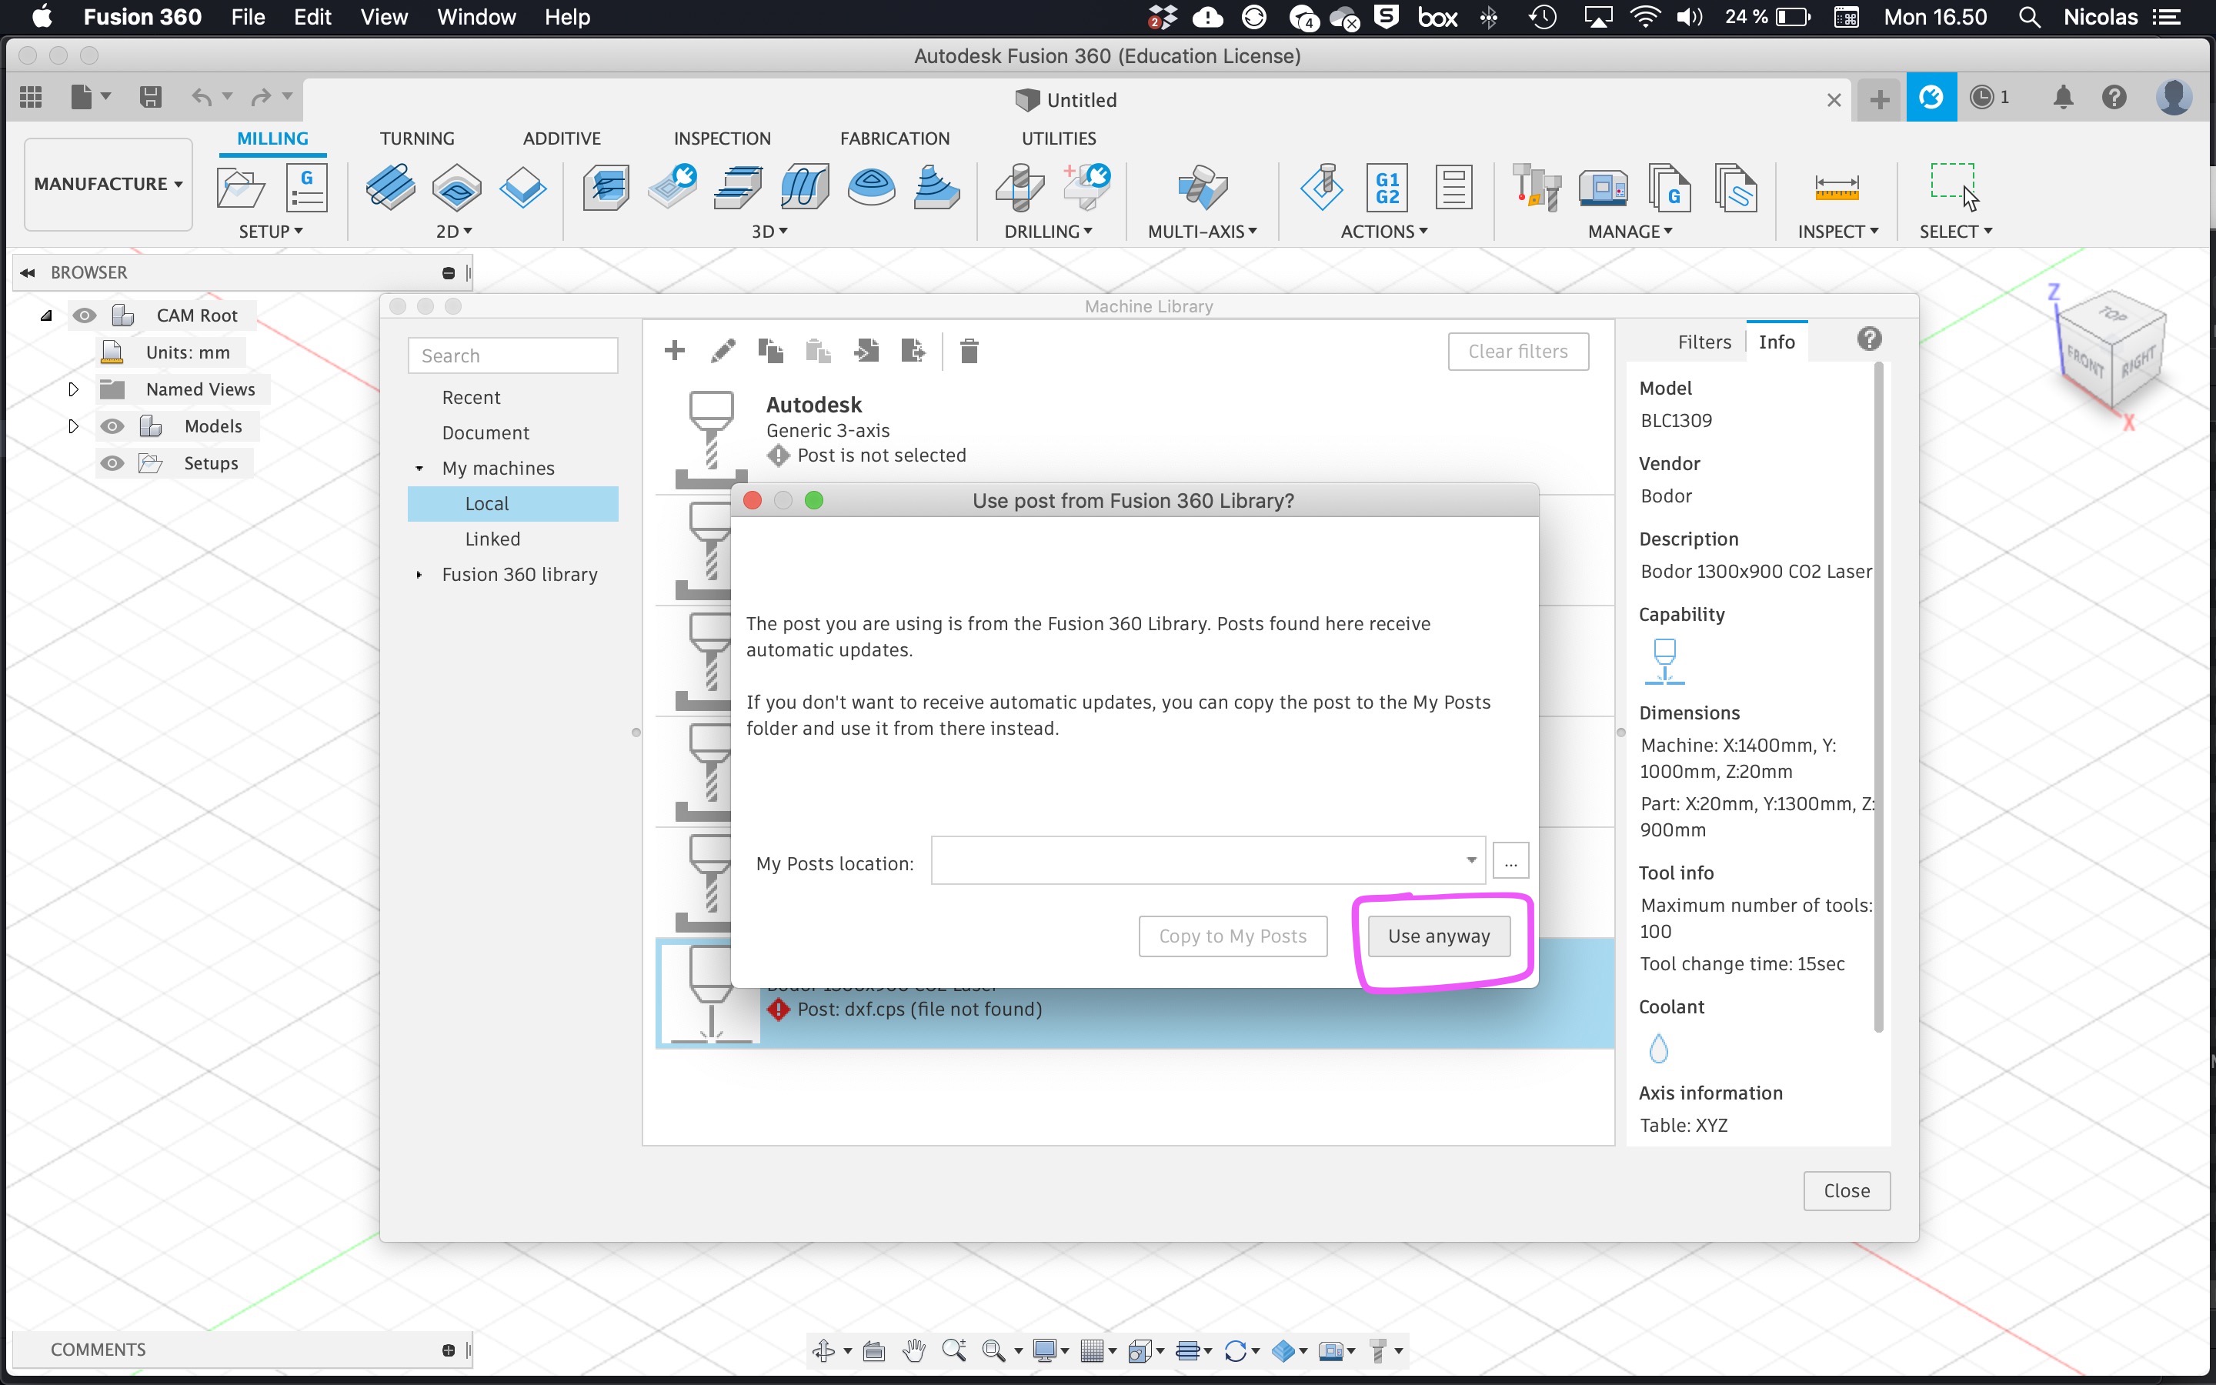Click Copy to My Posts button
Viewport: 2216px width, 1385px height.
[1233, 936]
